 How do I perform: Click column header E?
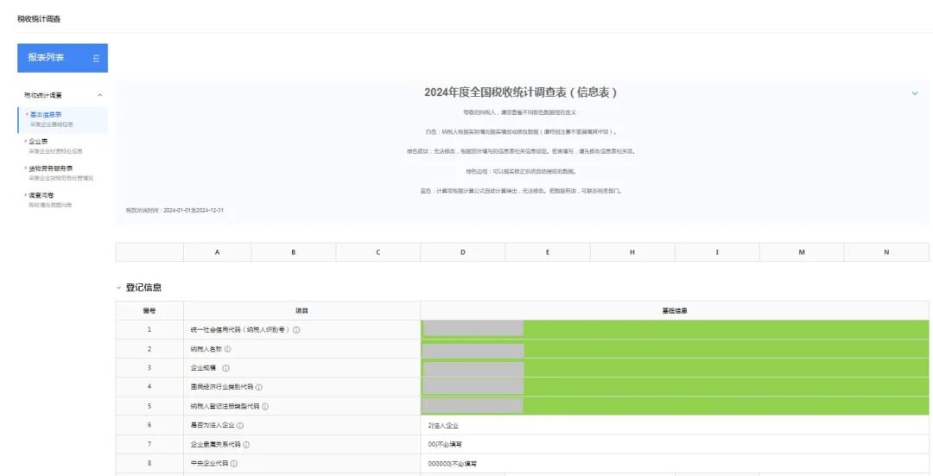tap(548, 252)
